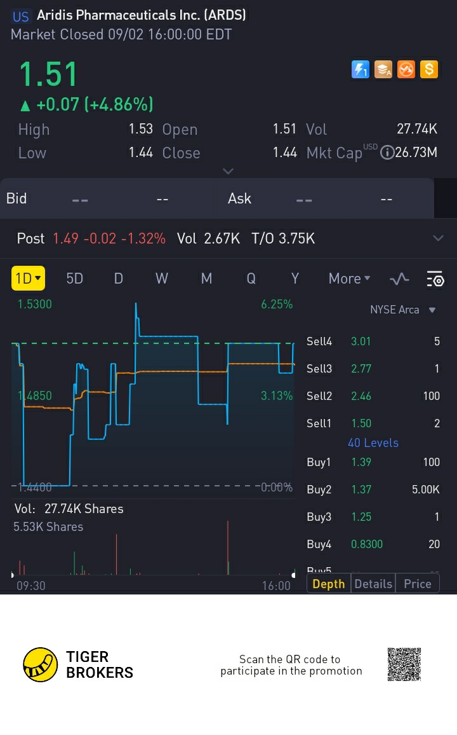Open the 1D timeframe dropdown
The height and width of the screenshot is (735, 457).
(x=28, y=278)
